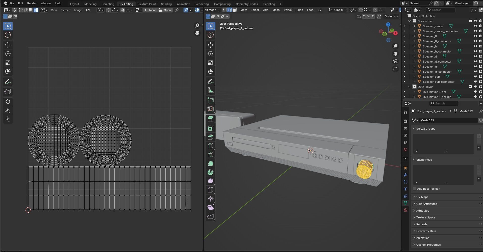Click the New image button
Image resolution: width=483 pixels, height=252 pixels.
pos(150,10)
